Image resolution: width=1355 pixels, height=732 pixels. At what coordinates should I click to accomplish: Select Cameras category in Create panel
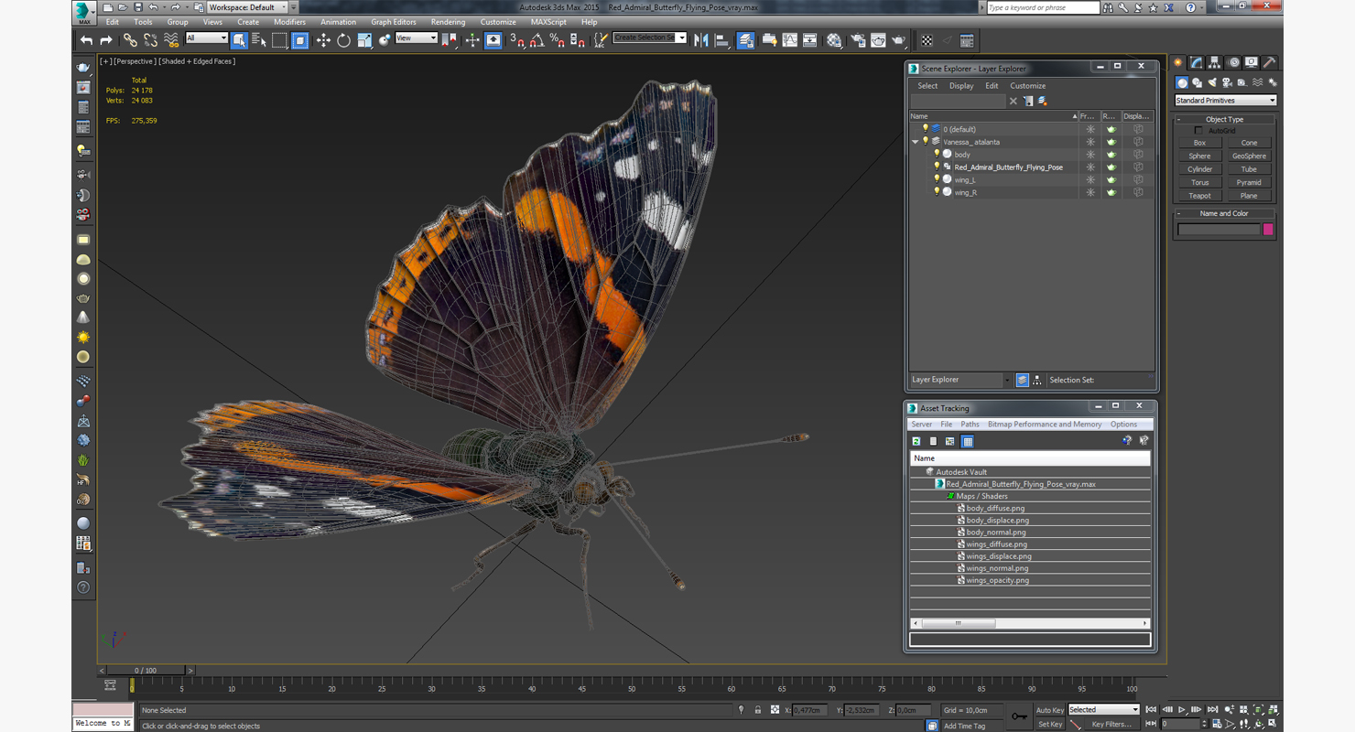pyautogui.click(x=1227, y=82)
